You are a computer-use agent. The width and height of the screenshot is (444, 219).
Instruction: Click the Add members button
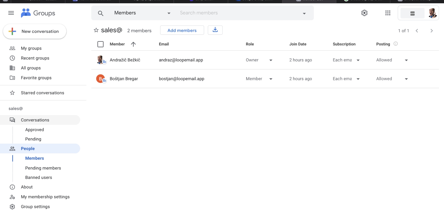tap(182, 30)
